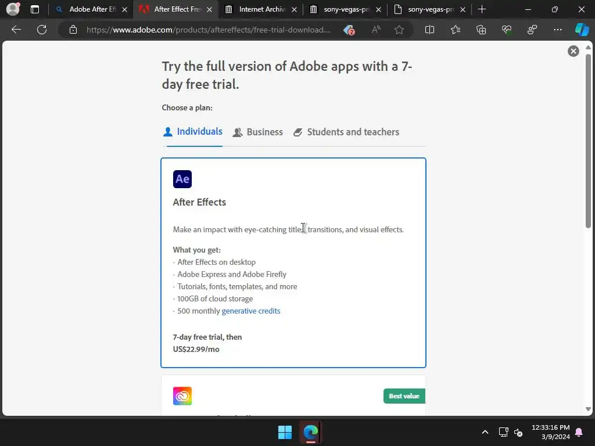
Task: Open split screen view icon
Action: (429, 30)
